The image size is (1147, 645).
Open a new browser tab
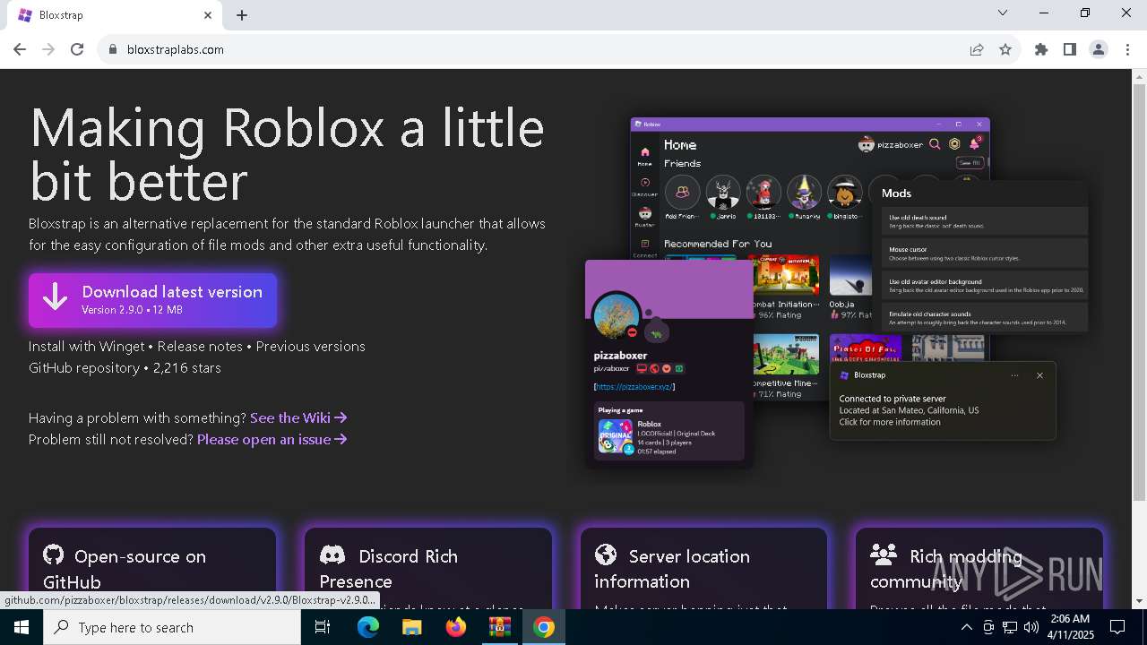point(242,15)
